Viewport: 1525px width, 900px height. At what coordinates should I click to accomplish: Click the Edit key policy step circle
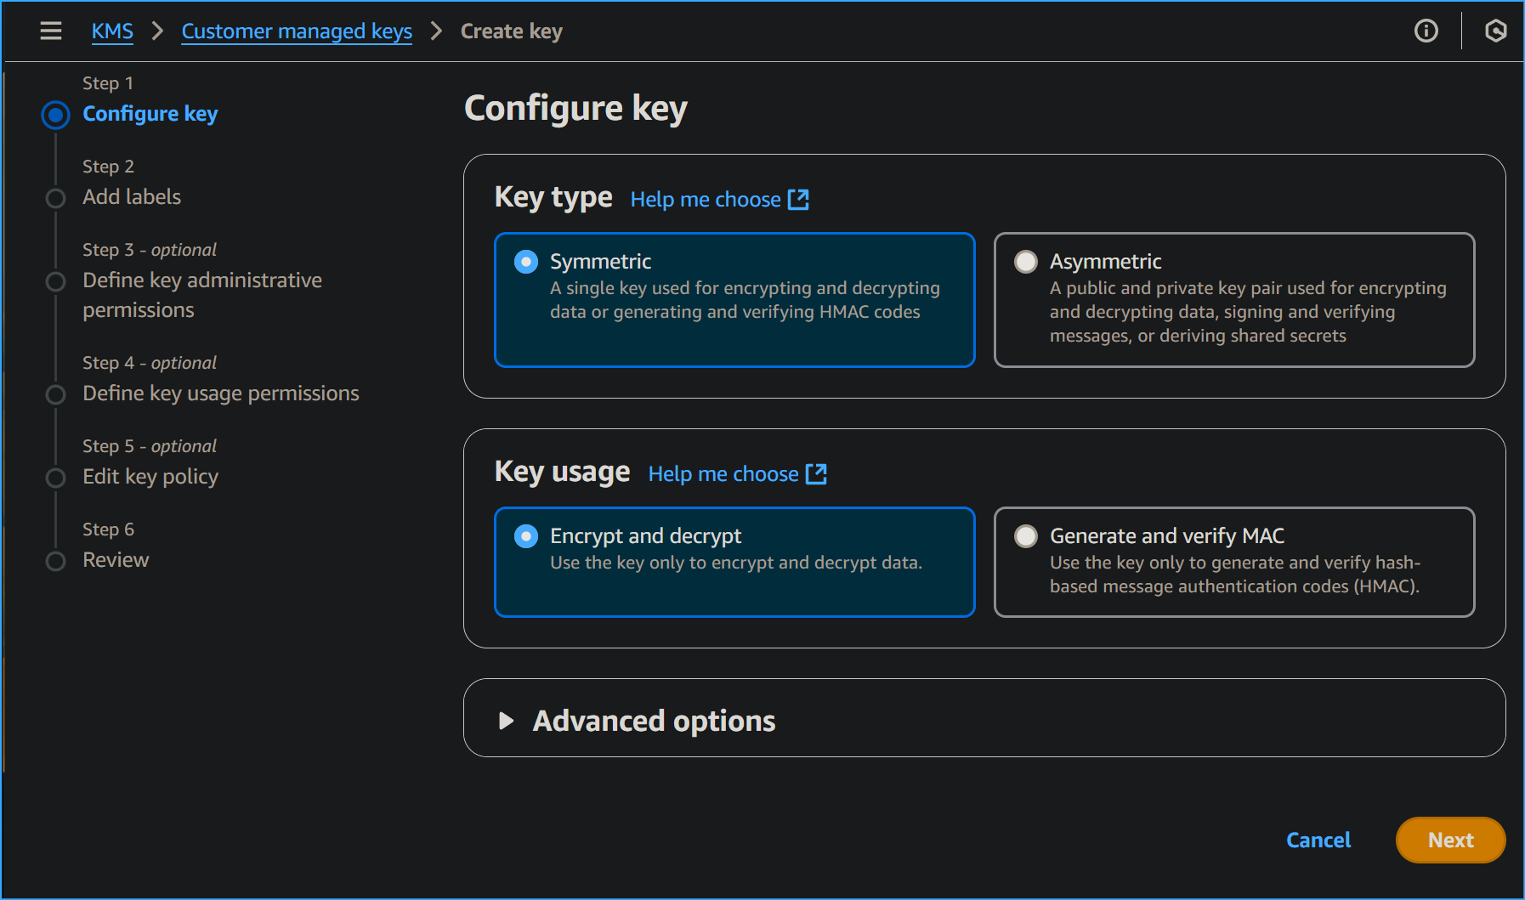[x=55, y=478]
